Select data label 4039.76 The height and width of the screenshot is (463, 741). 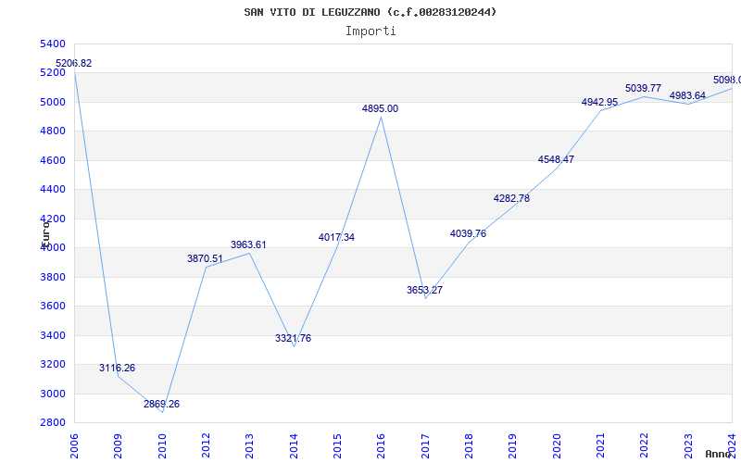(468, 233)
